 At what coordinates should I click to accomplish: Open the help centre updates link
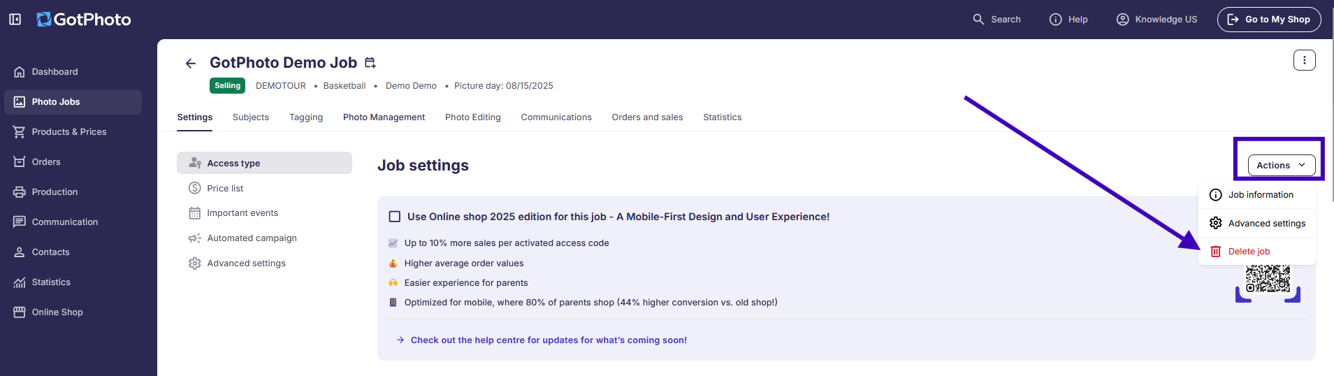548,340
